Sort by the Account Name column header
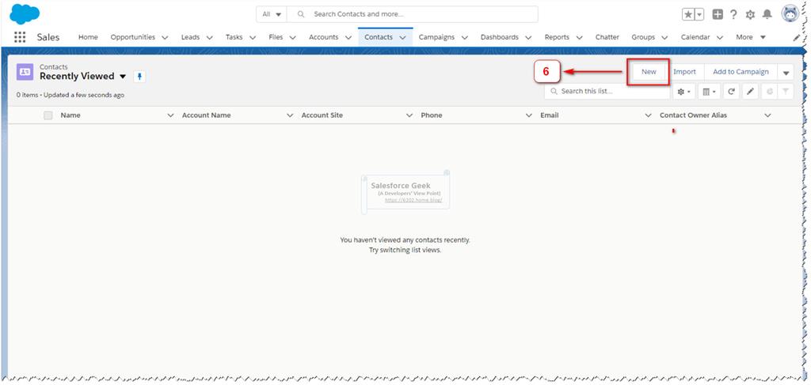 point(207,115)
